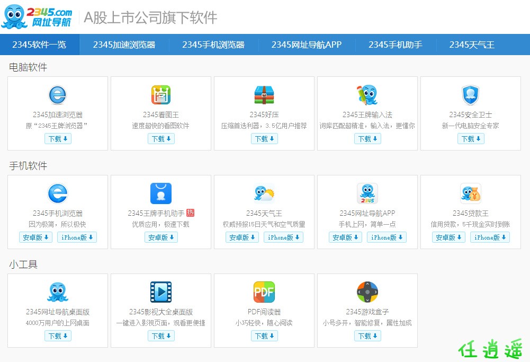Screen dimensions: 530x362
Task: Click the 2345安全卫士 shield icon
Action: tap(471, 95)
